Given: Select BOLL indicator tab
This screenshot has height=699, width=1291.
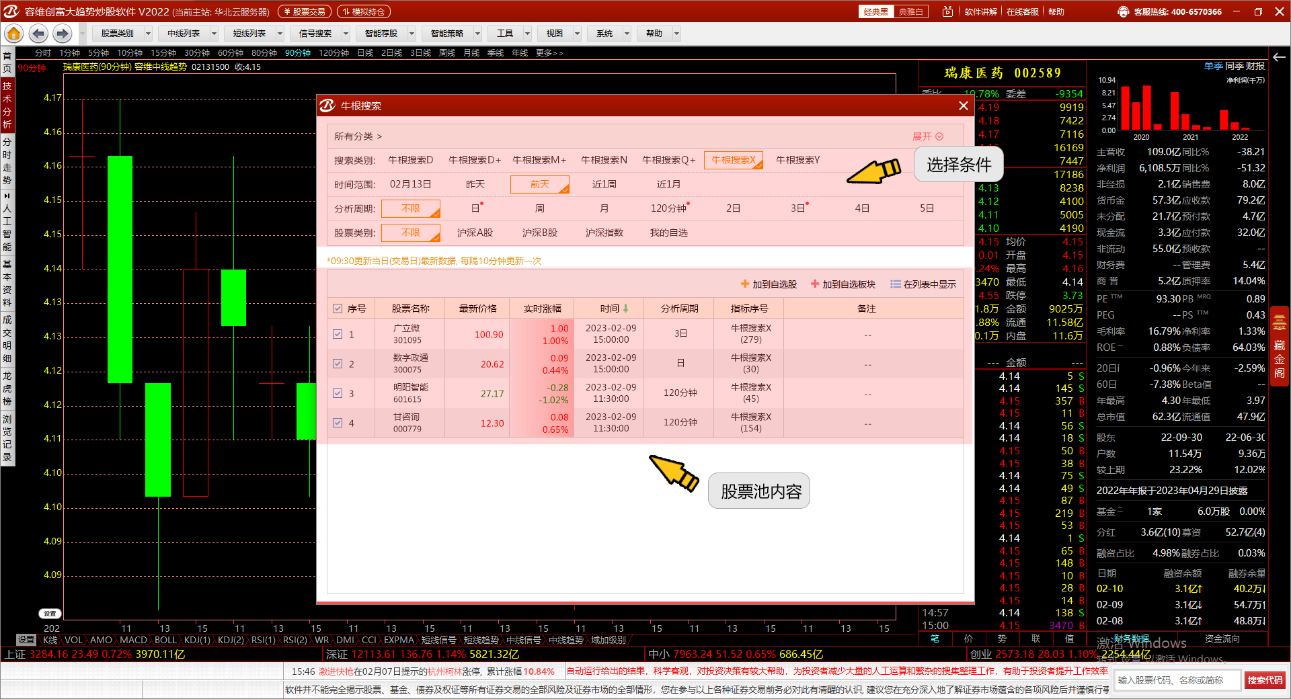Looking at the screenshot, I should tap(165, 640).
